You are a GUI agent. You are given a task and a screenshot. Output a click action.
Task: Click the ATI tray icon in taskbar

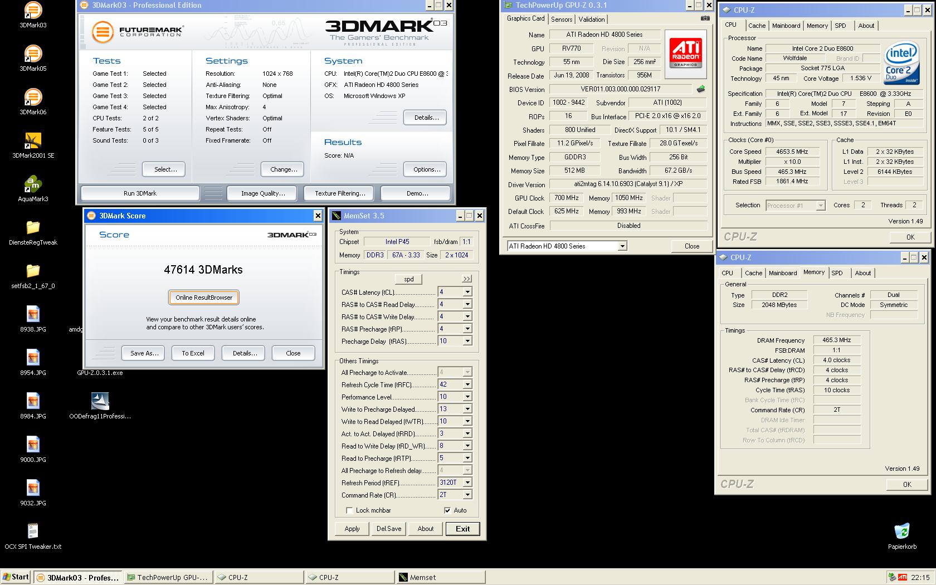(902, 577)
